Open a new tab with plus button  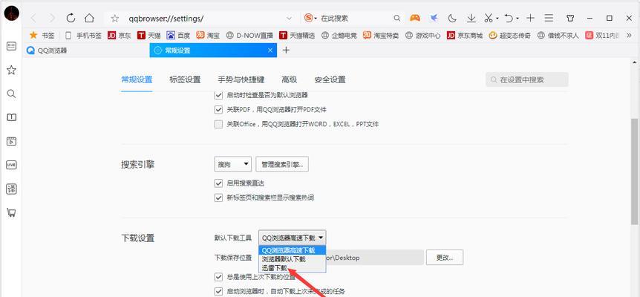tap(286, 50)
